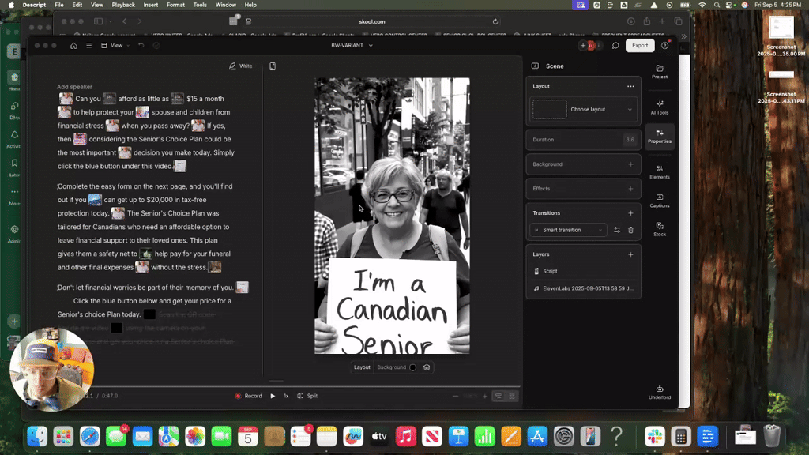Open Music app from the Dock
This screenshot has width=809, height=455.
406,436
